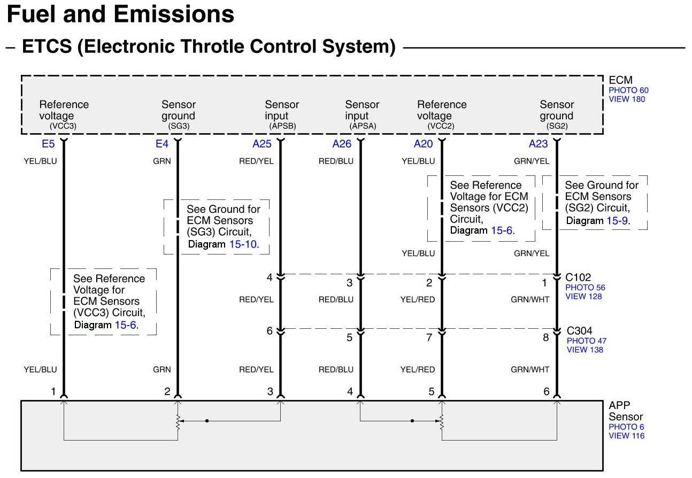Follow the A23 terminal link
This screenshot has width=692, height=478.
539,143
